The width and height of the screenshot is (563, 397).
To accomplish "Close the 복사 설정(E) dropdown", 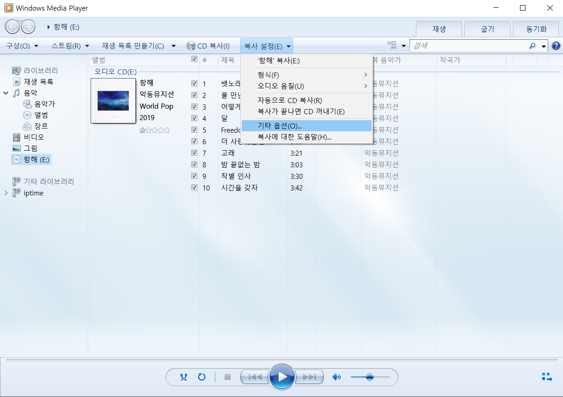I will pyautogui.click(x=267, y=46).
